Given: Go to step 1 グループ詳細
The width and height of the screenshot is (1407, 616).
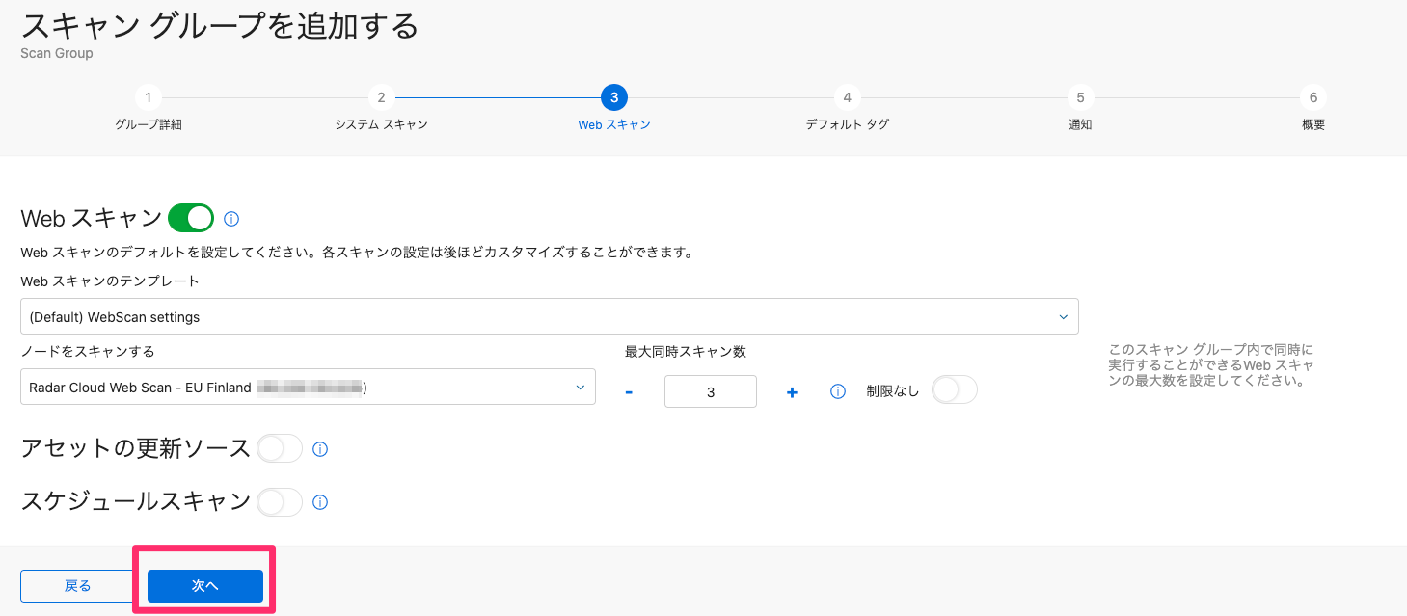Looking at the screenshot, I should pos(148,97).
